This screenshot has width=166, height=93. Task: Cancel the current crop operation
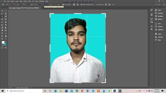click(x=109, y=5)
